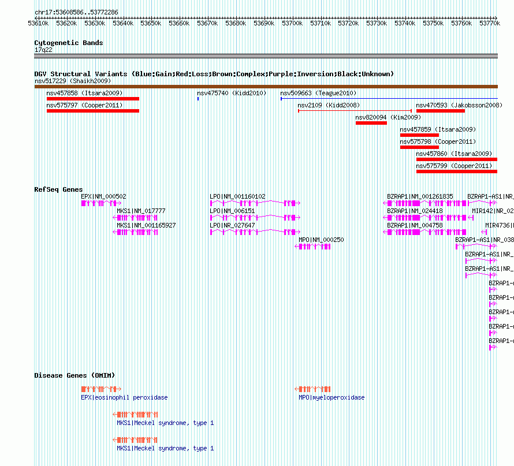The image size is (514, 466).
Task: Click the MIR142 gene label
Action: tap(493, 211)
